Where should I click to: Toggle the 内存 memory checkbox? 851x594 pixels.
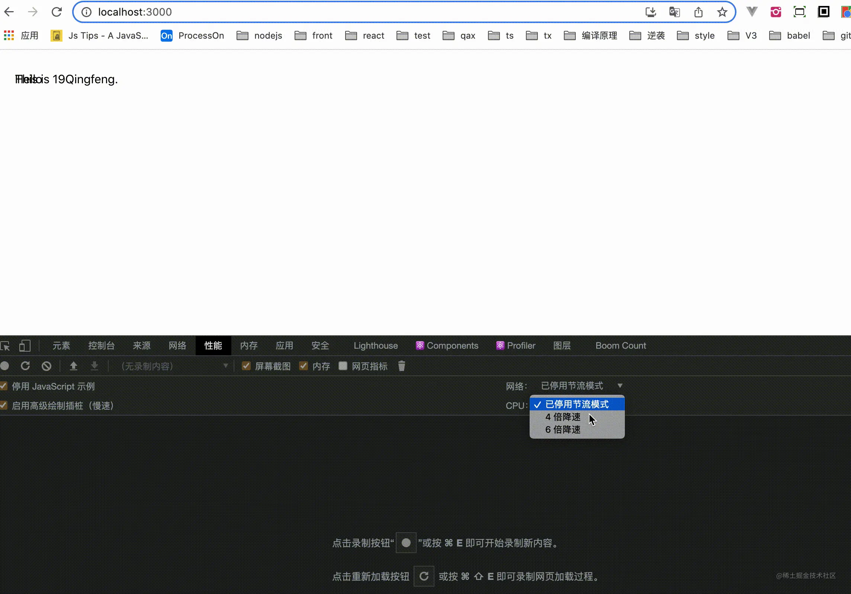coord(304,366)
